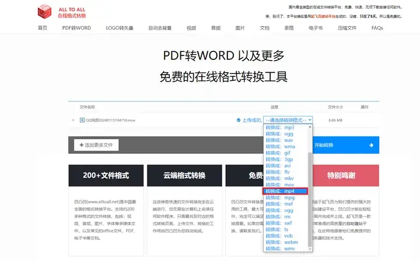
Task: Open the FAQs menu item
Action: click(x=377, y=28)
